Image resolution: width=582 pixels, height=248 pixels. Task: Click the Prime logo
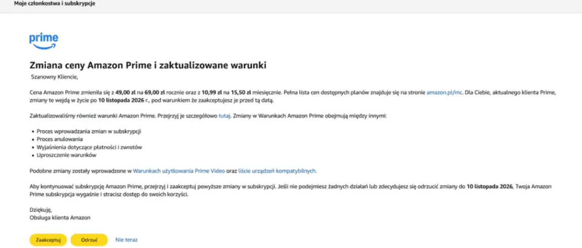click(x=44, y=41)
